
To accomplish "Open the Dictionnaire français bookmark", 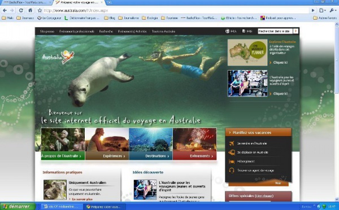I will (82, 18).
